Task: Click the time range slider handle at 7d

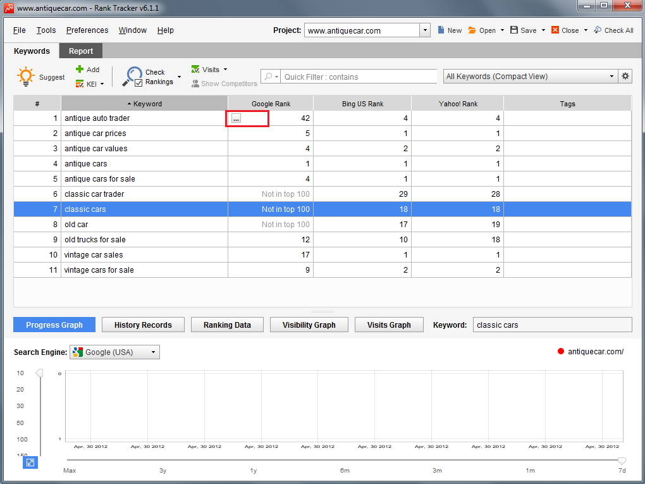Action: 622,460
